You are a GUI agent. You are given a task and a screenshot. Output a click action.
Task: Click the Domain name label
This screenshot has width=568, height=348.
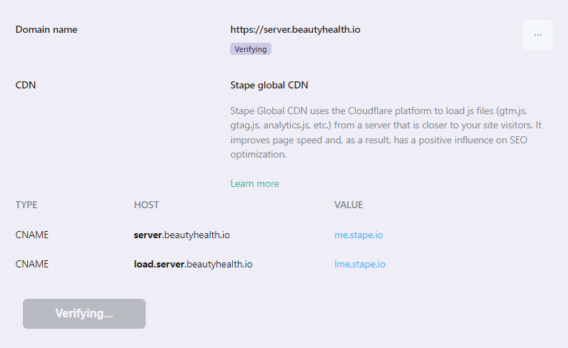tap(46, 29)
